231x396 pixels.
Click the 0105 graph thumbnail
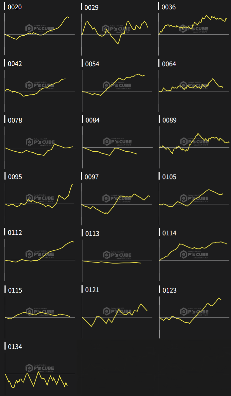tap(194, 204)
